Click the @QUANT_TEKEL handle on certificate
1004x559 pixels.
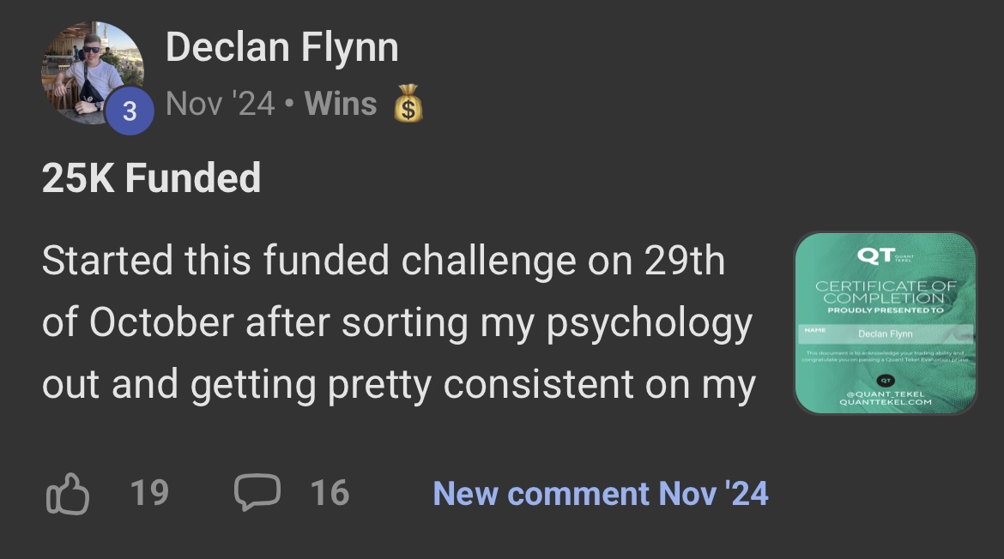pos(885,393)
